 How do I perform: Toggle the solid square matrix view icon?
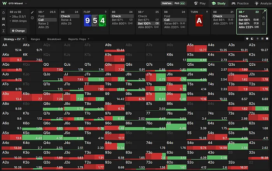267,39
